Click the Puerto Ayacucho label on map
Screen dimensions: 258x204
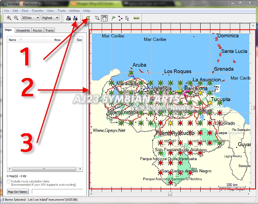tap(175, 133)
